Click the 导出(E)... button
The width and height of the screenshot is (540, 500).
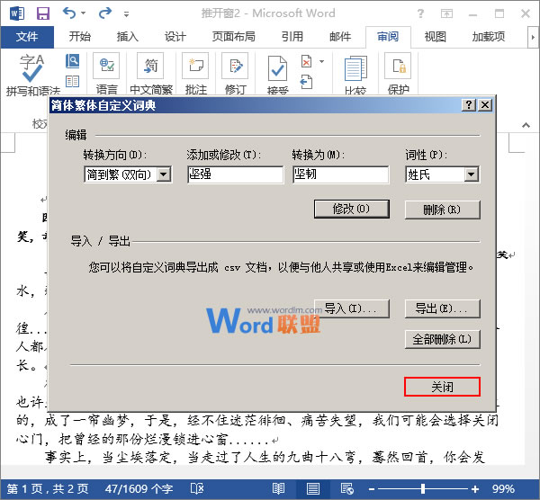point(442,308)
